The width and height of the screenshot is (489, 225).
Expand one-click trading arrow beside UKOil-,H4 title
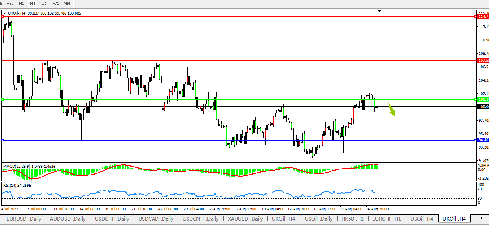pos(4,13)
